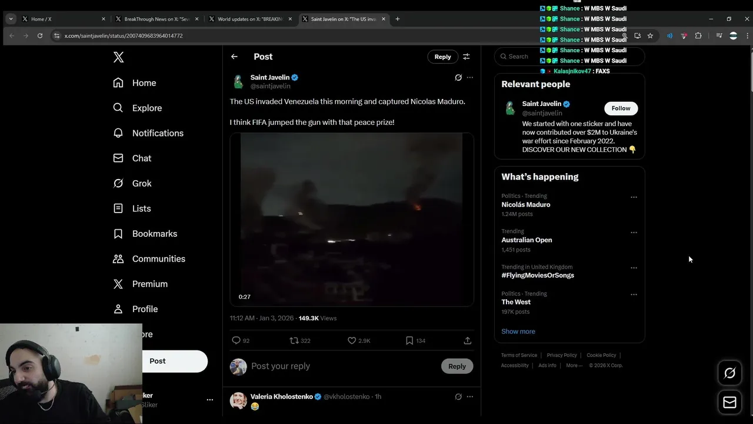
Task: Open Saint Javelin post author name
Action: click(x=270, y=77)
